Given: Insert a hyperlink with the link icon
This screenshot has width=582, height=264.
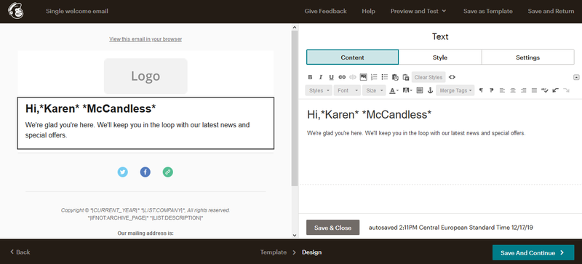Looking at the screenshot, I should coord(342,77).
